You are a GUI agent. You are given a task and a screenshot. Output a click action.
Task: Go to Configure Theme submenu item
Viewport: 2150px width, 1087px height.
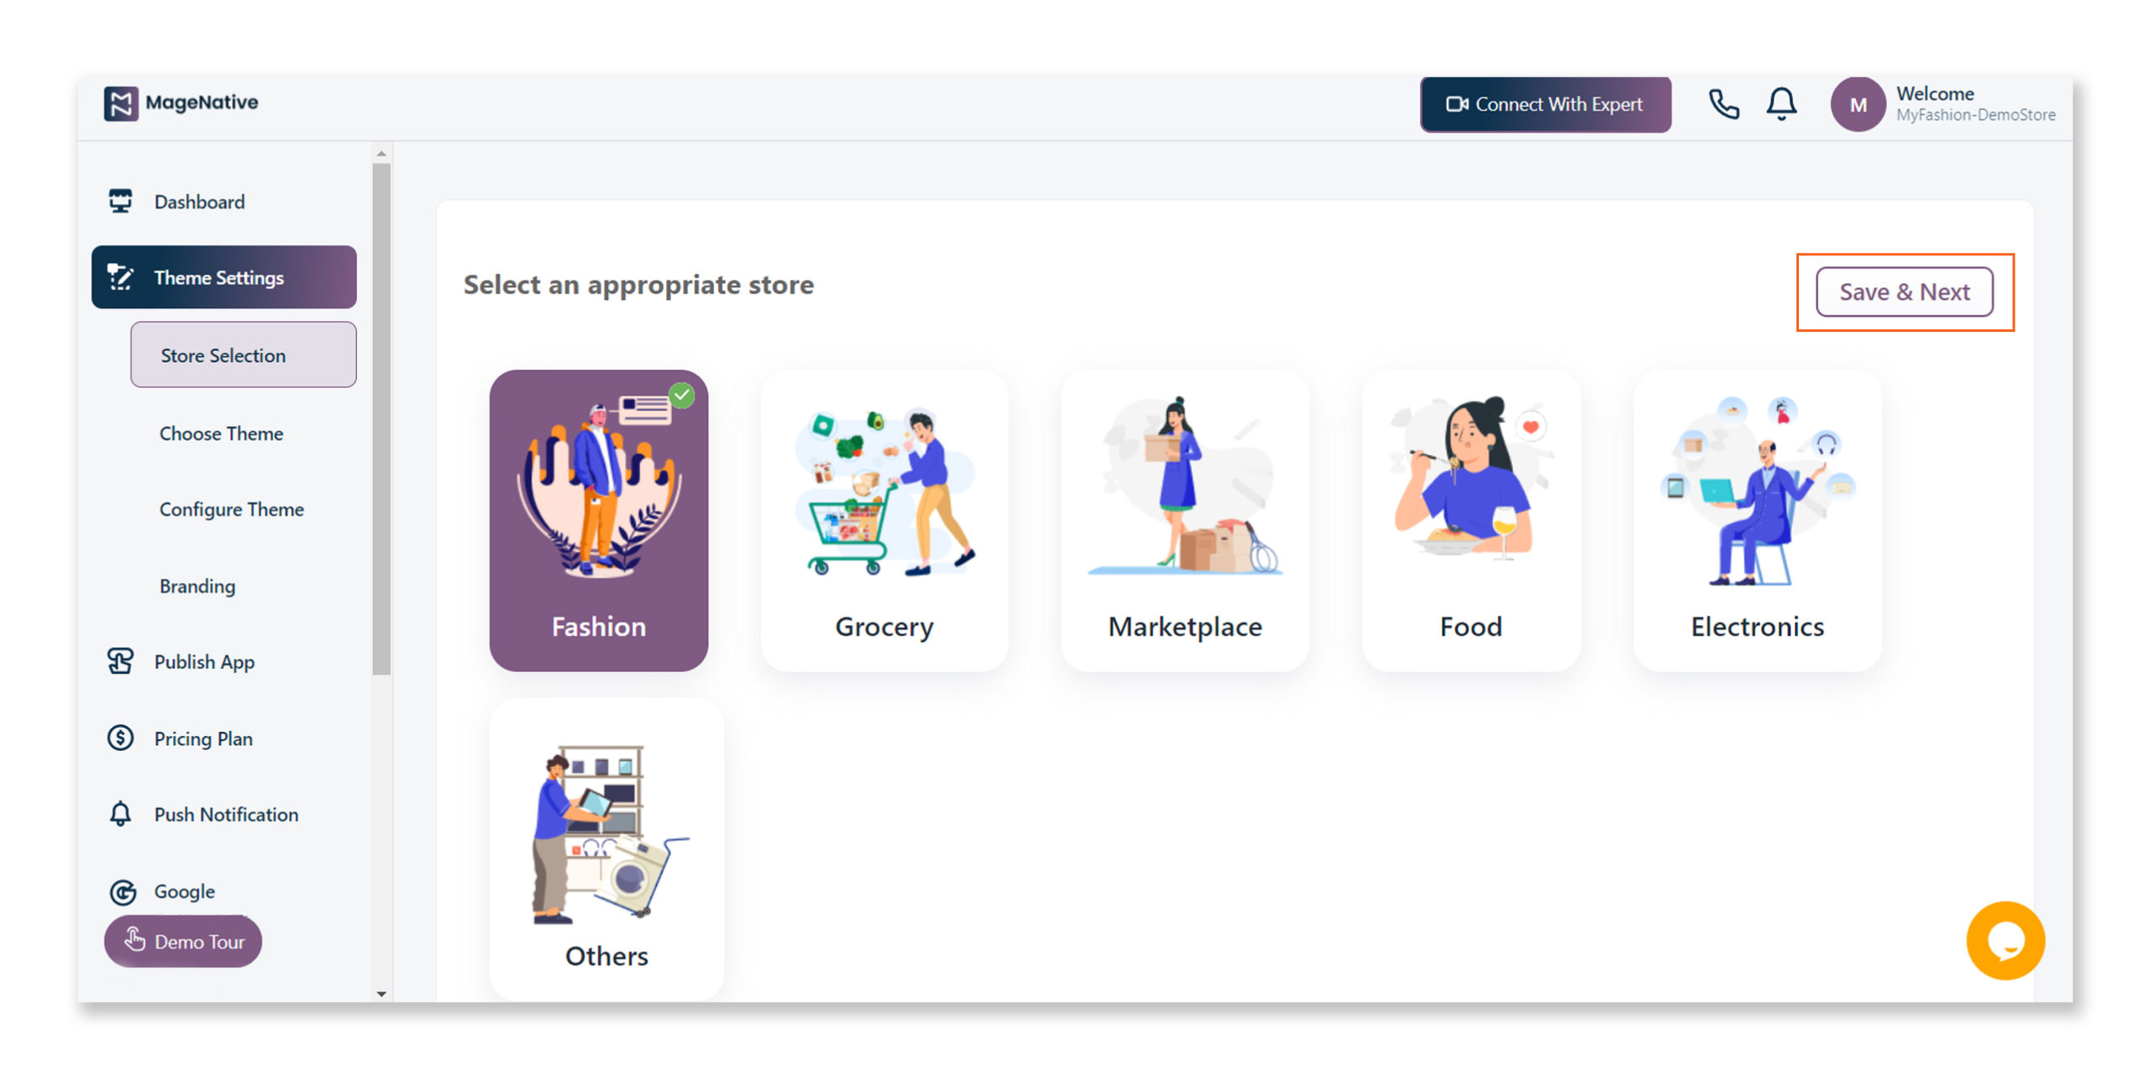[x=231, y=509]
